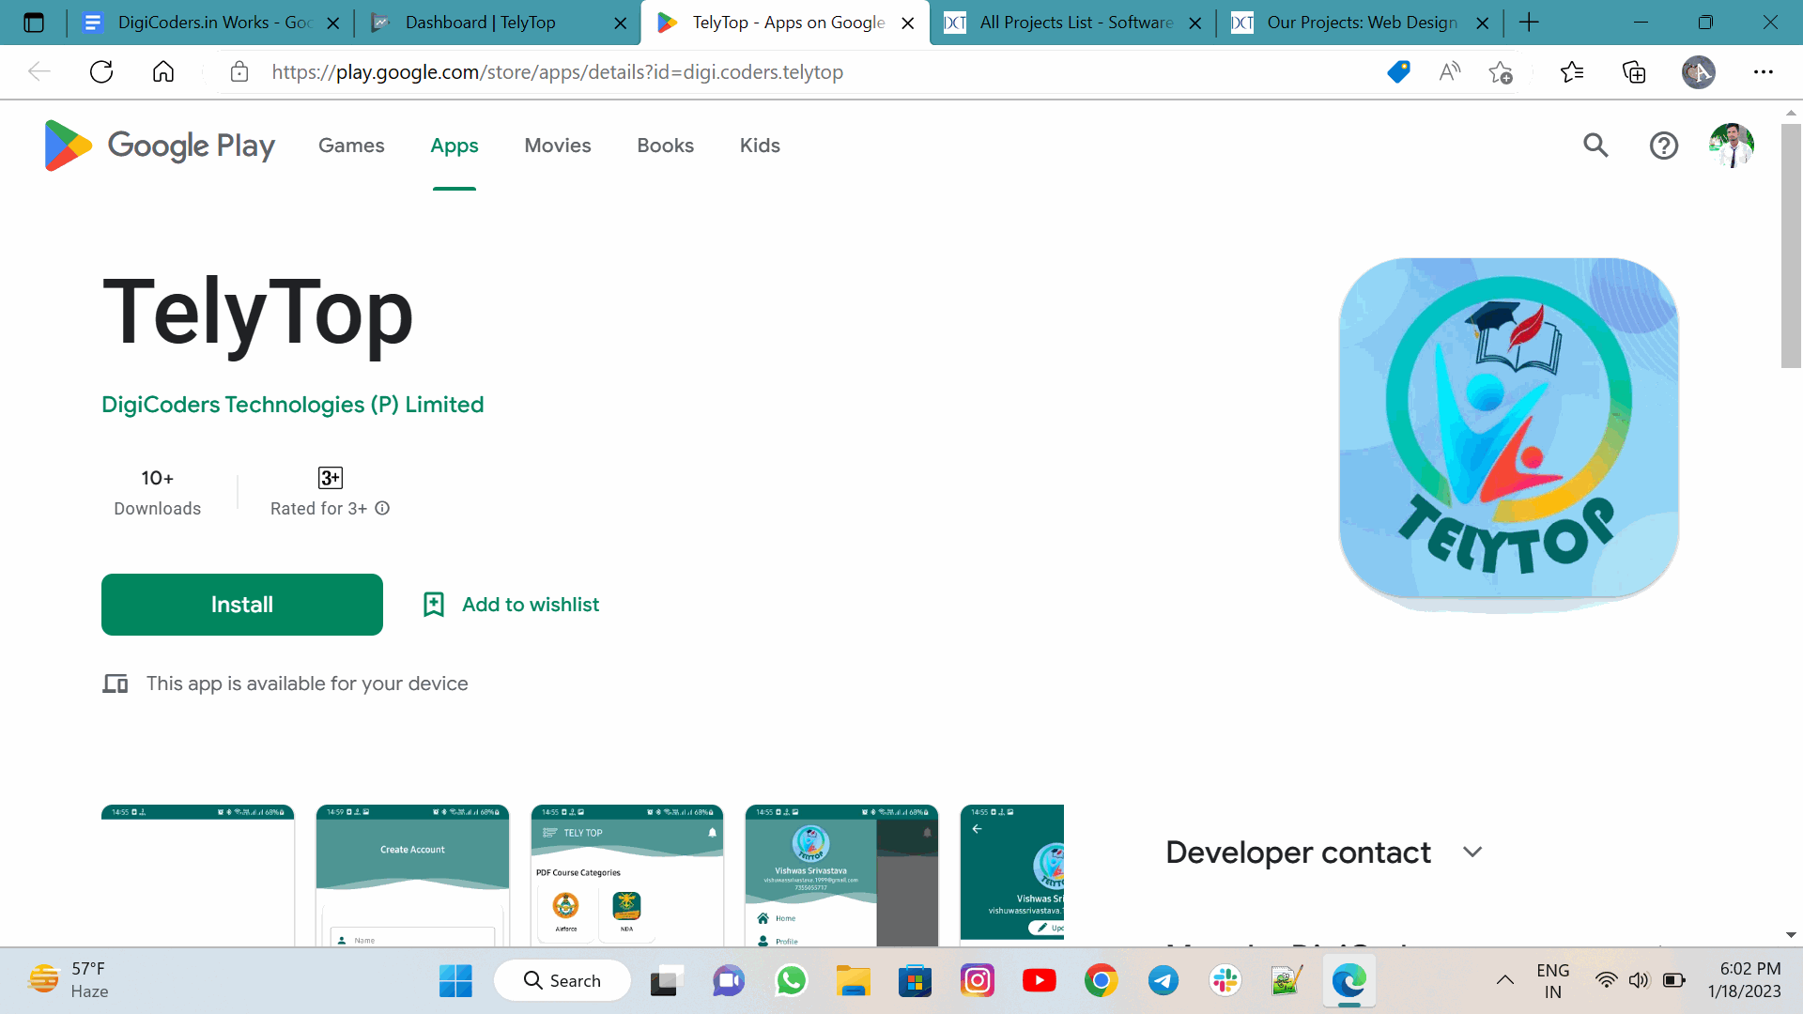The image size is (1803, 1014).
Task: Add TelyTop to wishlist
Action: (512, 605)
